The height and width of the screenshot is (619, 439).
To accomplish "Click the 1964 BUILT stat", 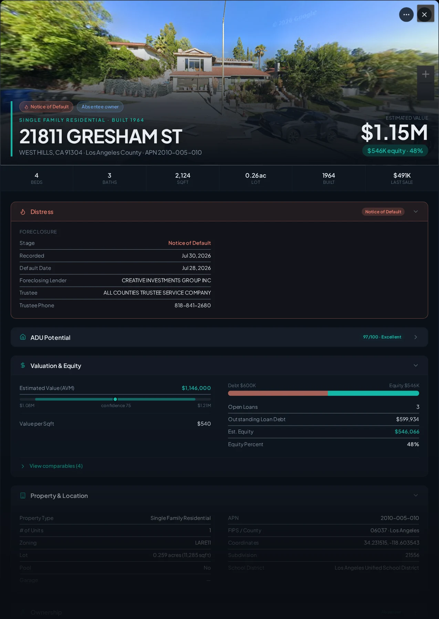I will (328, 178).
